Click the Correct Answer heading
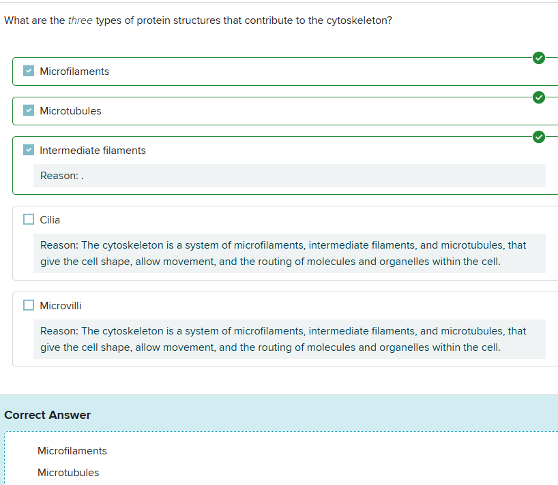Screen dimensions: 558x485 click(x=47, y=415)
